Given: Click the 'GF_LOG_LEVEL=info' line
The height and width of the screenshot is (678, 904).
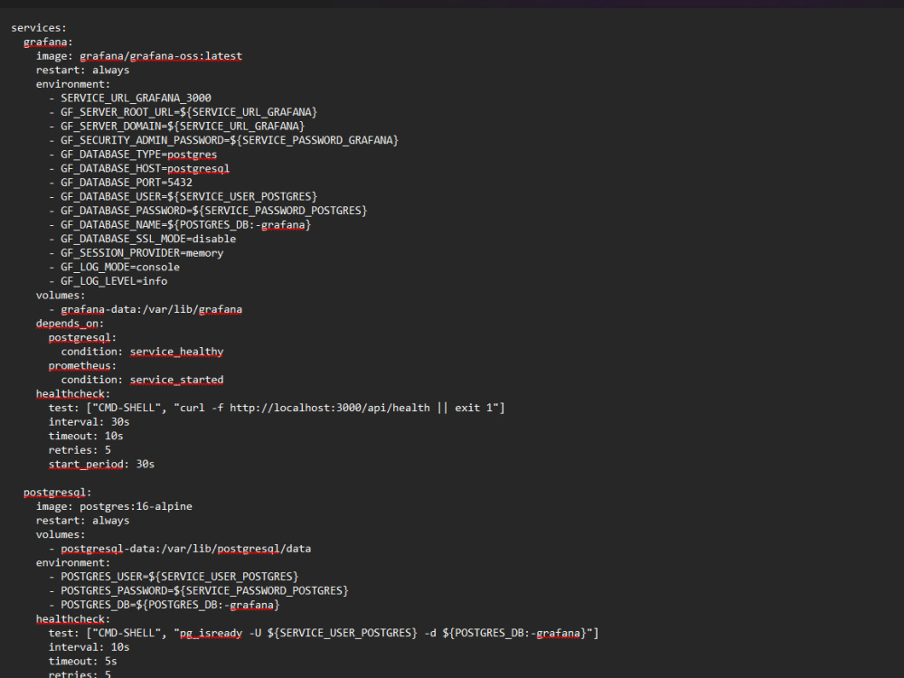Looking at the screenshot, I should click(114, 281).
